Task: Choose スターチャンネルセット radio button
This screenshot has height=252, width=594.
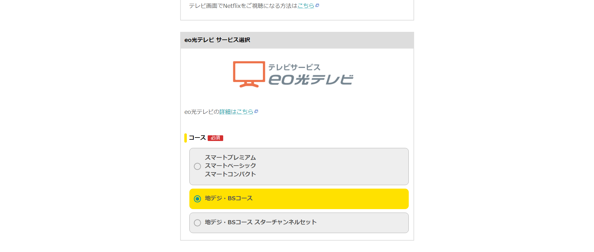Action: (197, 223)
